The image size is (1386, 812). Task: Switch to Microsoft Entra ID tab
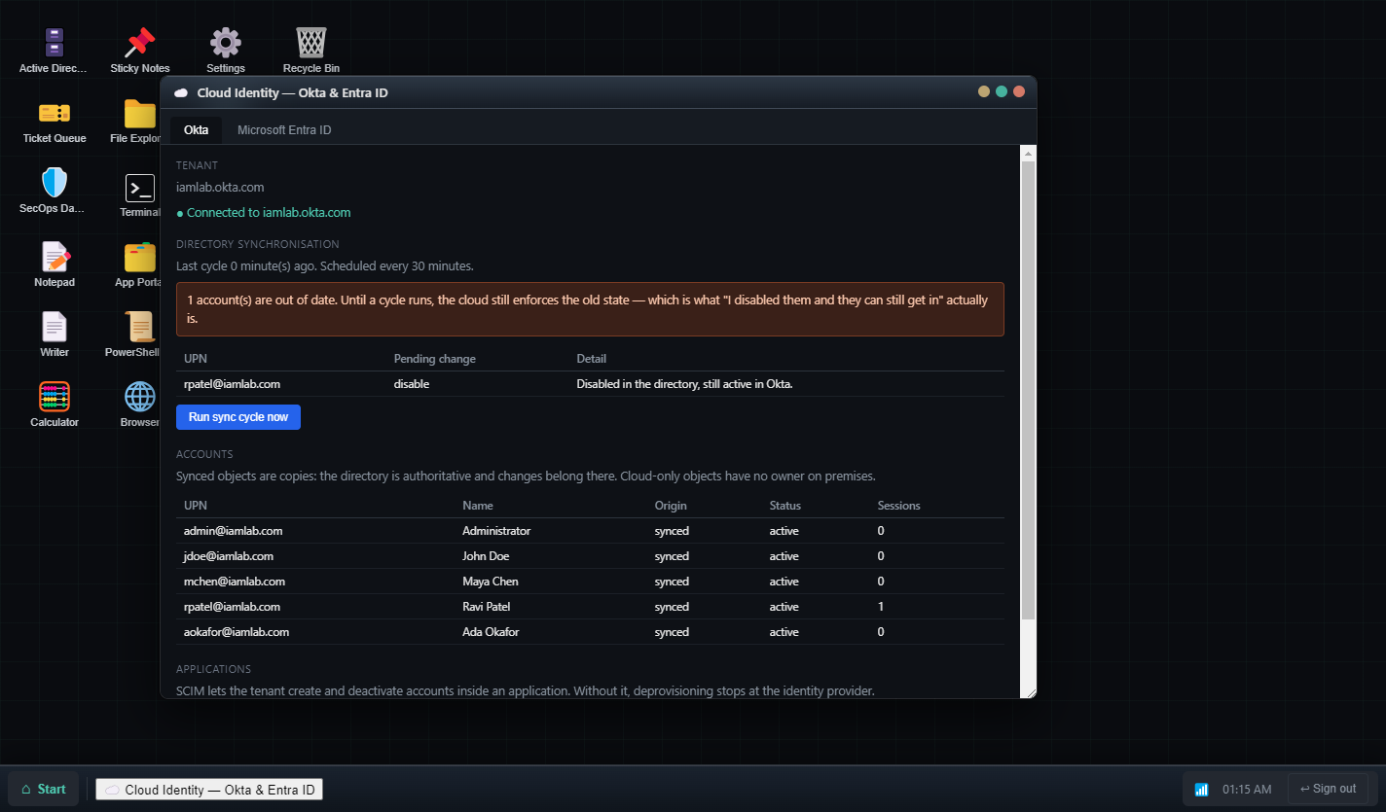pyautogui.click(x=284, y=129)
